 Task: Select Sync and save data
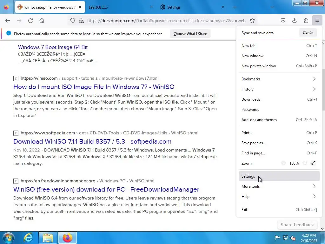[257, 33]
